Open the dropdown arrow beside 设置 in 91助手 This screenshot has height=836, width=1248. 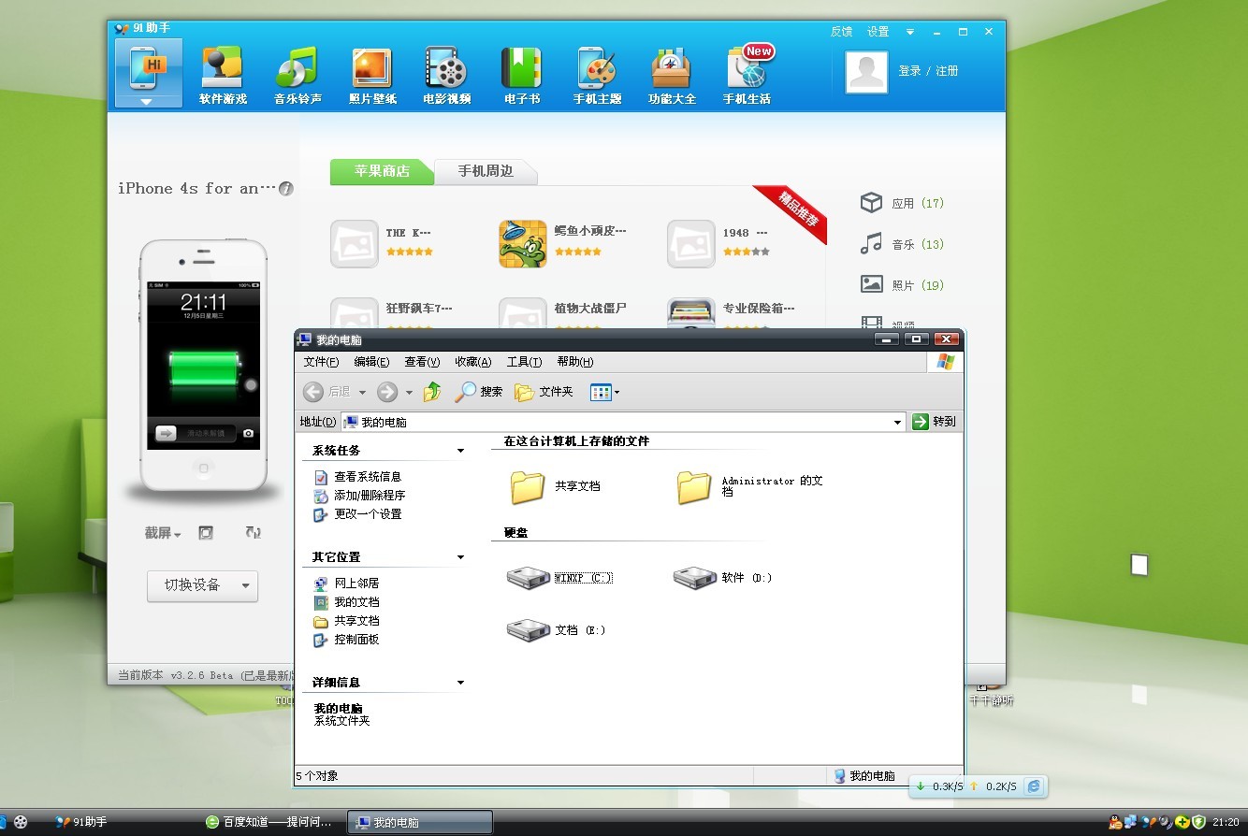click(910, 32)
